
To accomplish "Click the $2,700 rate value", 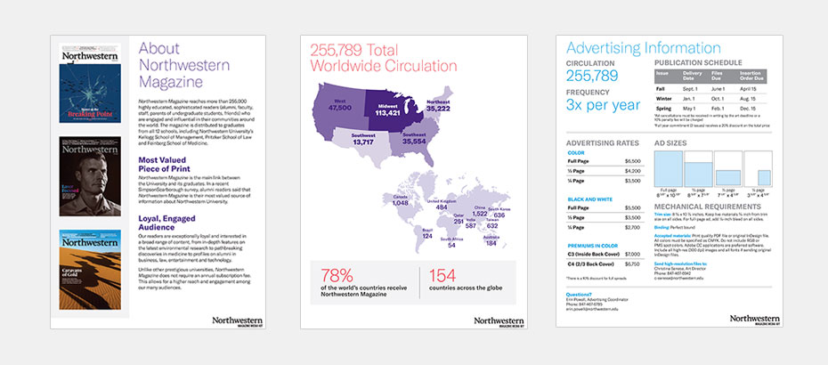I will click(632, 227).
